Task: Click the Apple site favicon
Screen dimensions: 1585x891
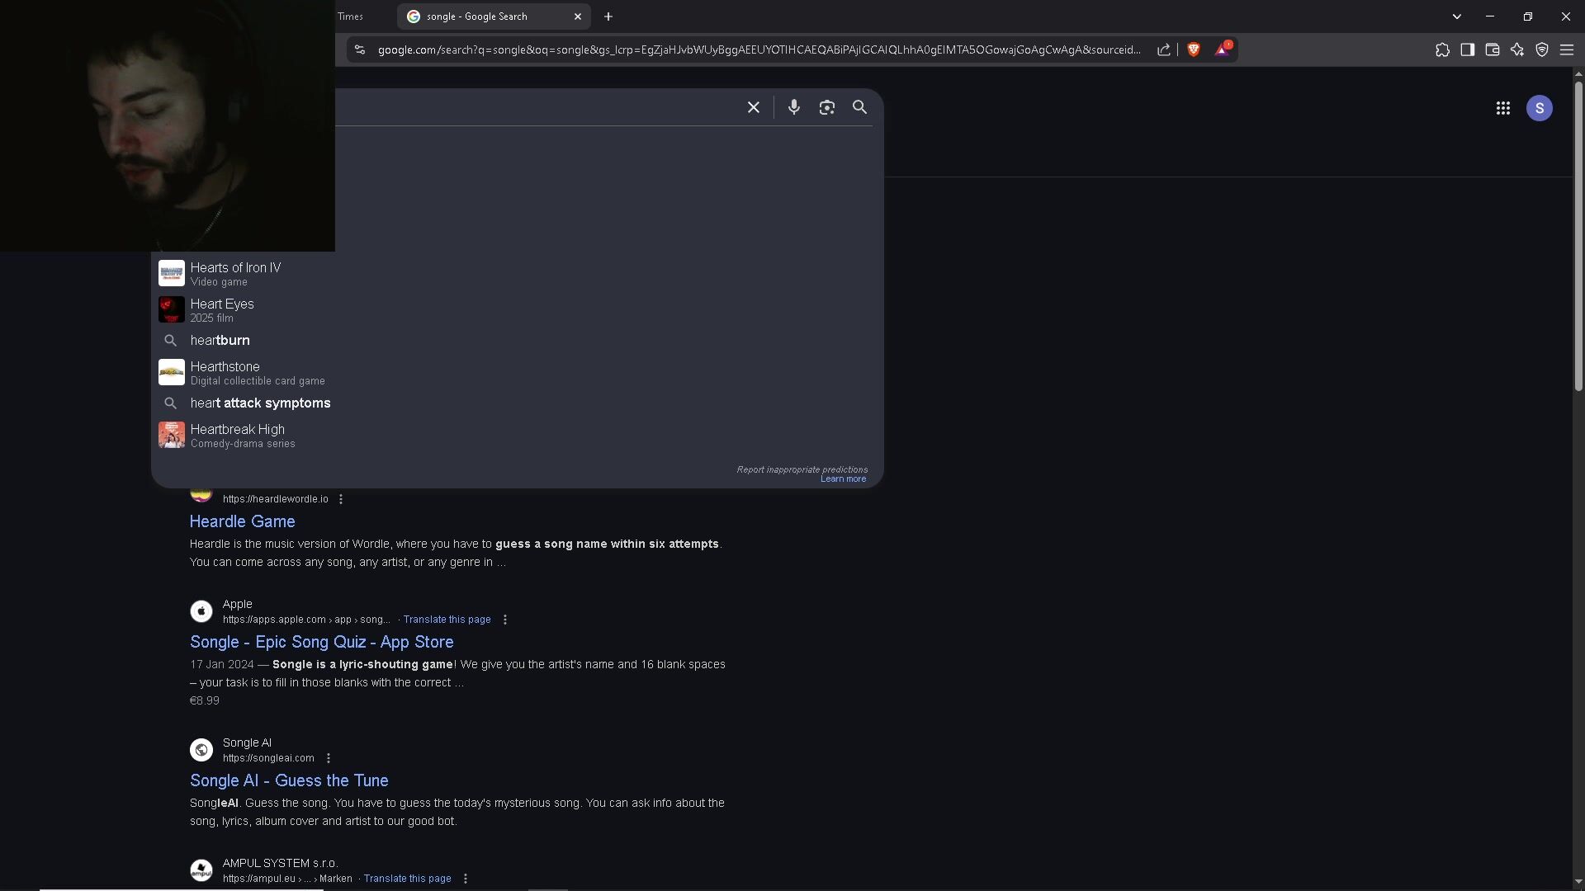Action: click(x=201, y=611)
